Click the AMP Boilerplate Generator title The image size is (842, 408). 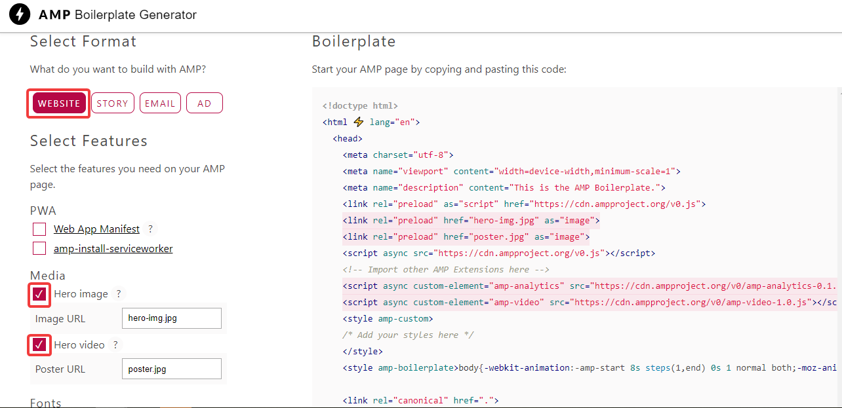[x=117, y=14]
